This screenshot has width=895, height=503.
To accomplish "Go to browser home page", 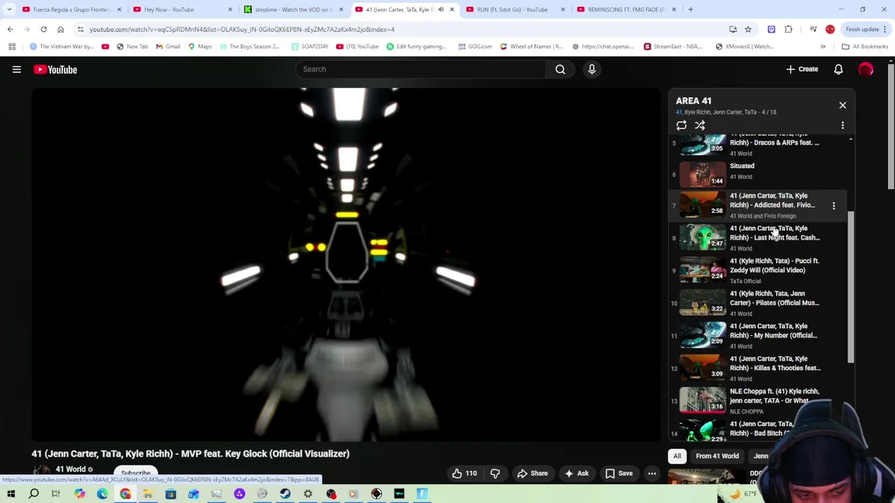I will click(60, 29).
